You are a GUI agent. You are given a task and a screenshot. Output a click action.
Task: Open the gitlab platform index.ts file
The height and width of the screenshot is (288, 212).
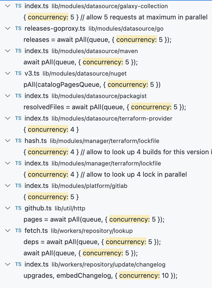point(36,186)
